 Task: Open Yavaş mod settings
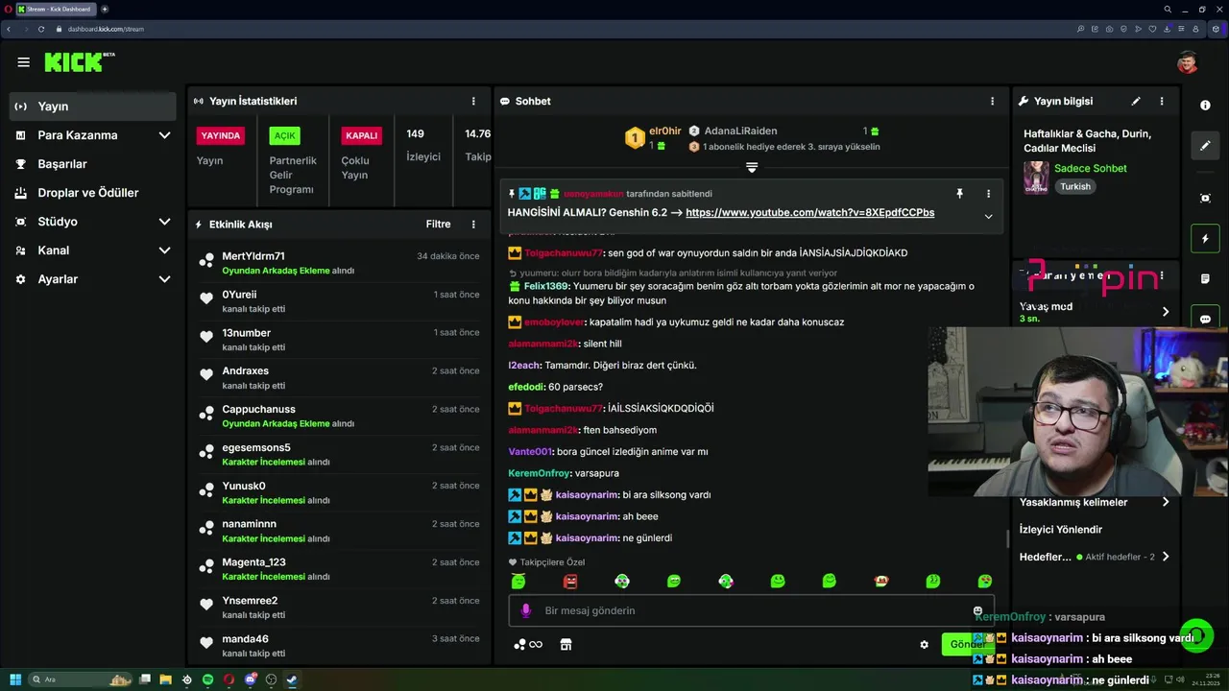[1096, 311]
